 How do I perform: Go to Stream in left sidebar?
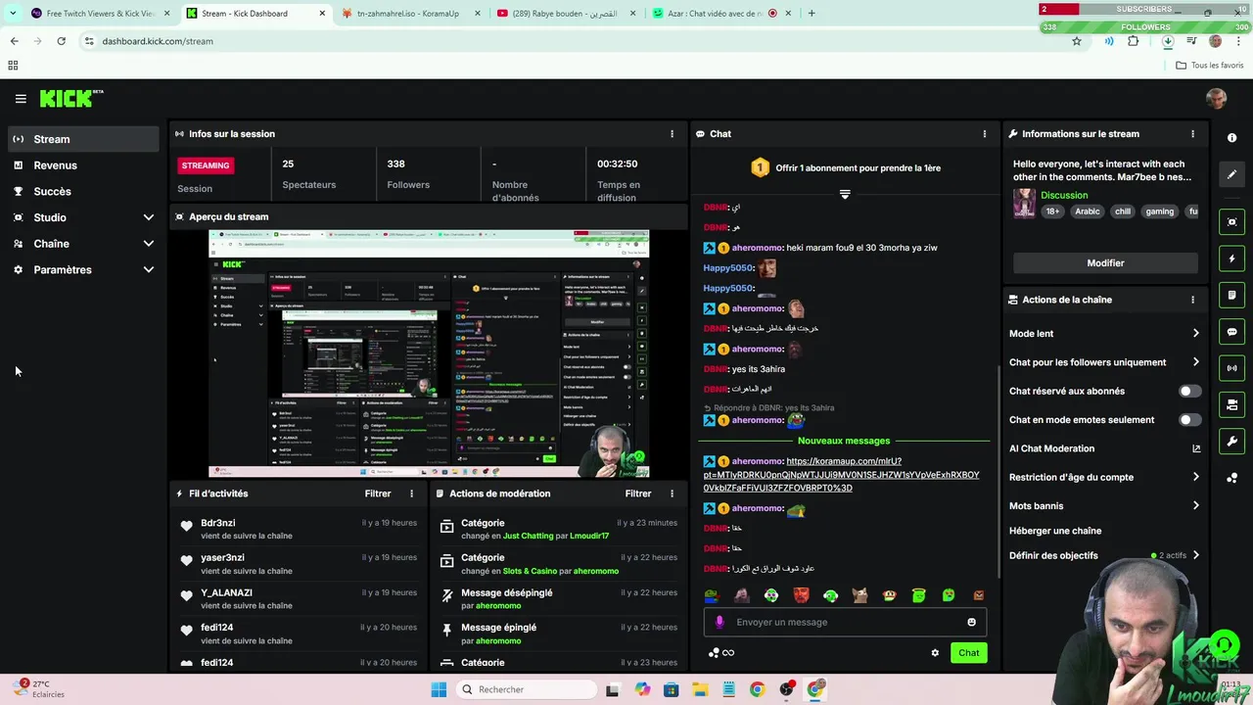[84, 139]
